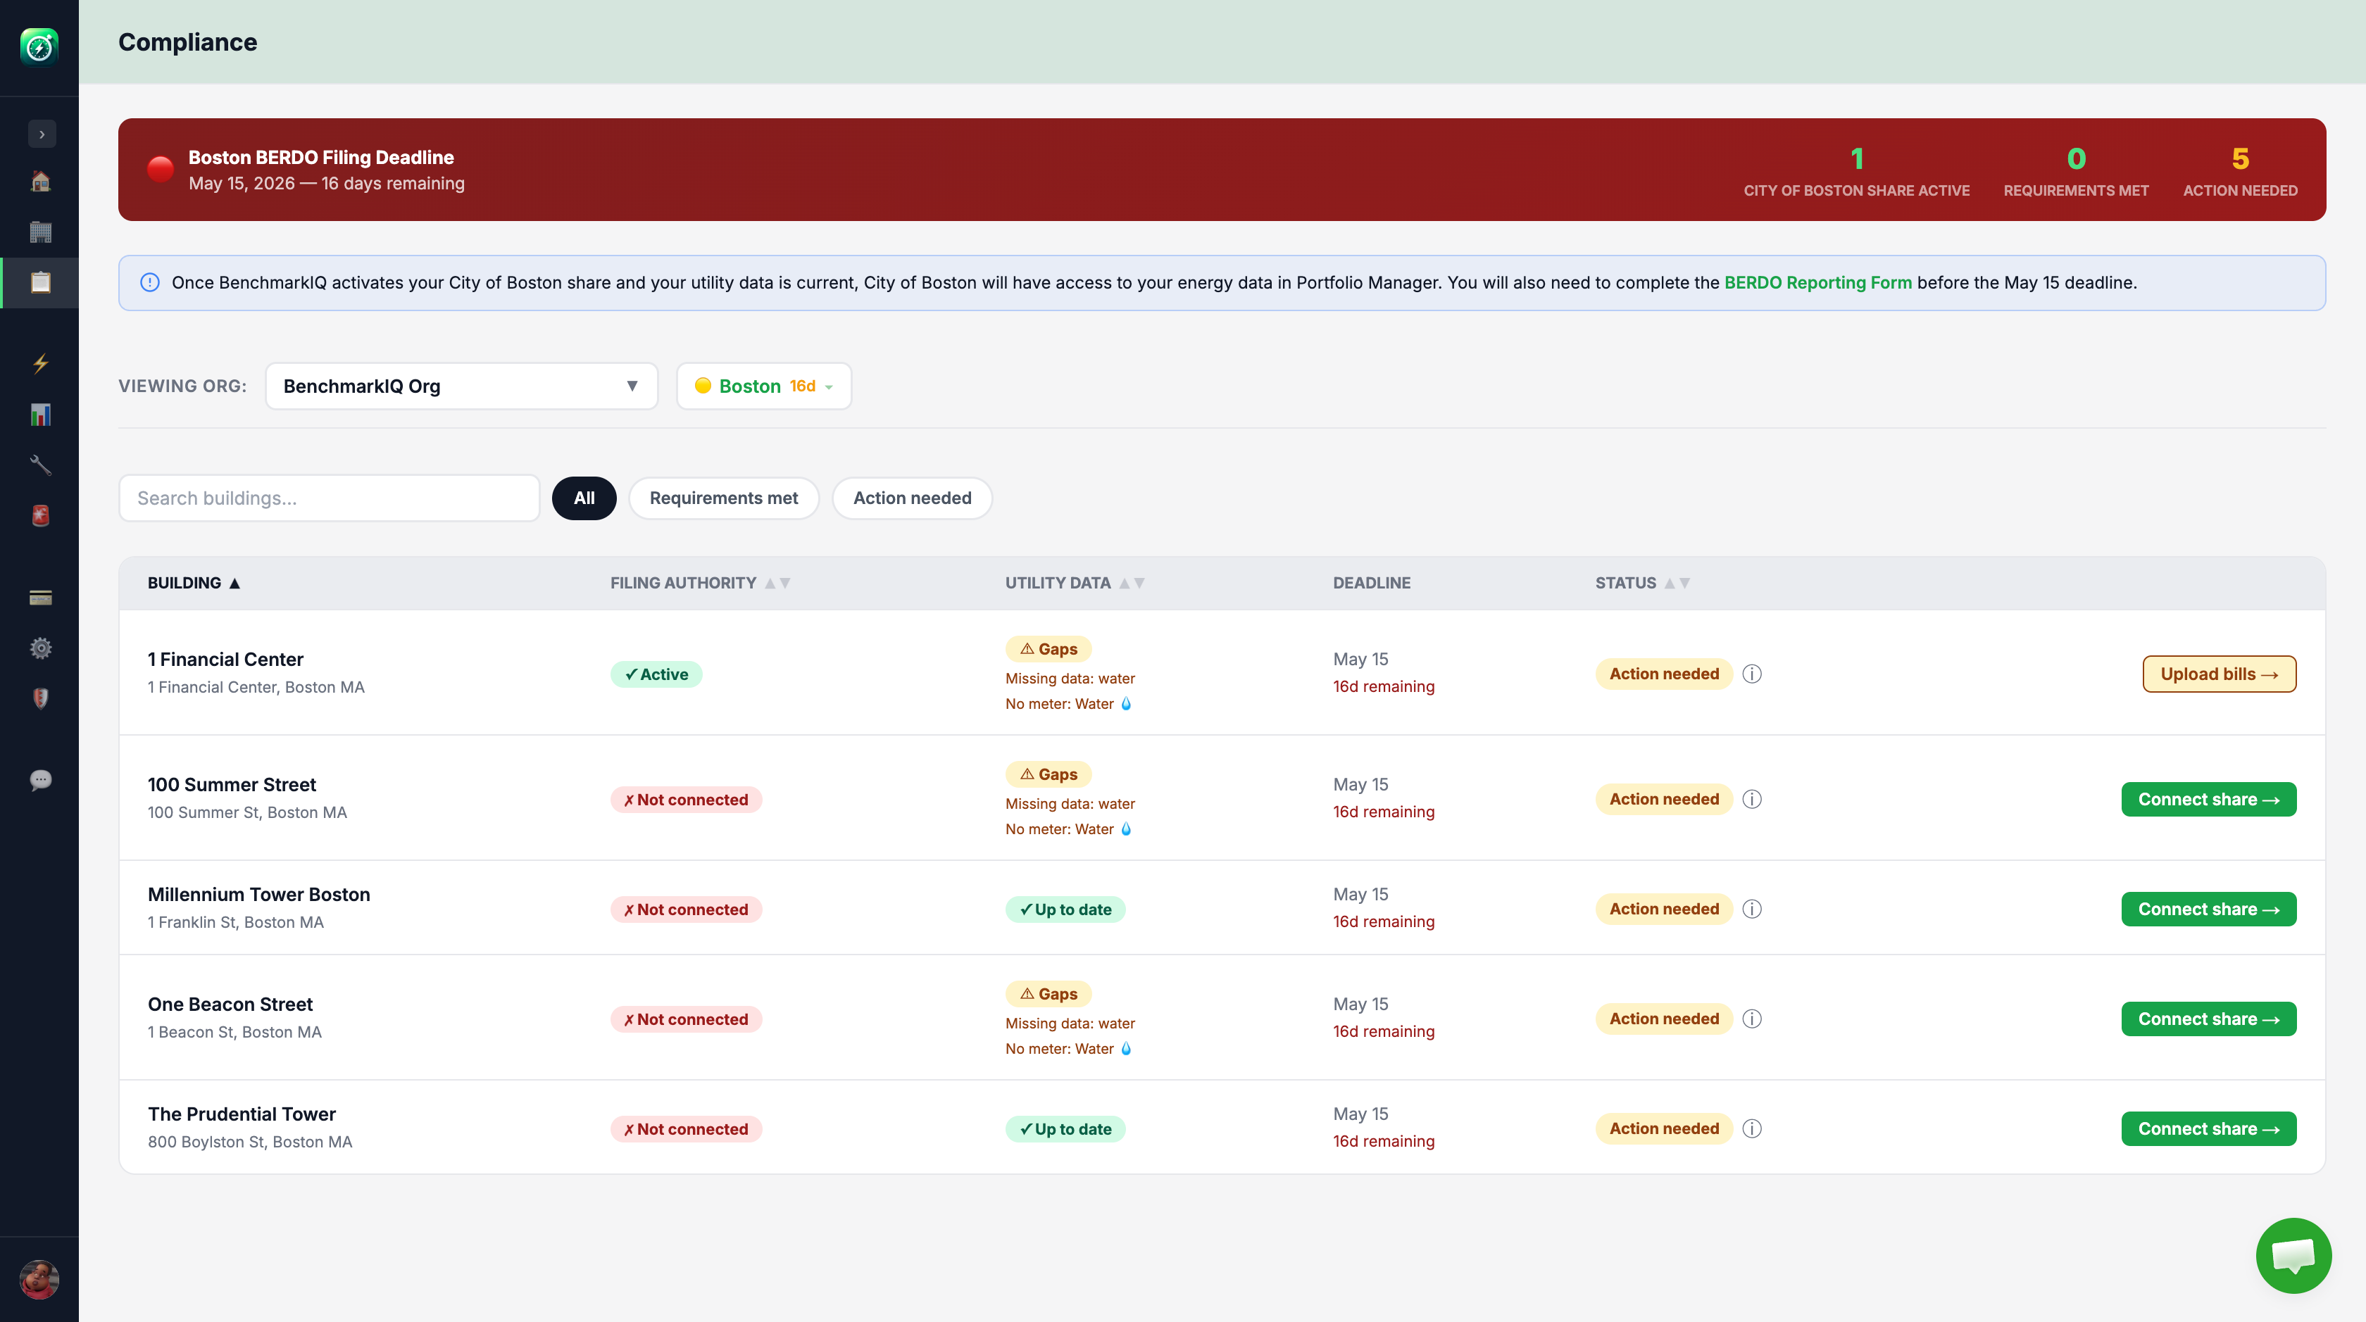2366x1322 pixels.
Task: Click Upload bills for 1 Financial Center
Action: coord(2219,674)
